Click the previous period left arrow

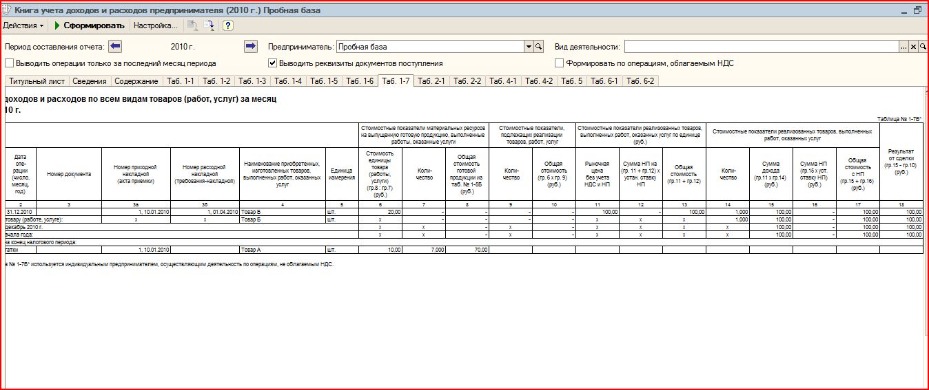tap(115, 47)
